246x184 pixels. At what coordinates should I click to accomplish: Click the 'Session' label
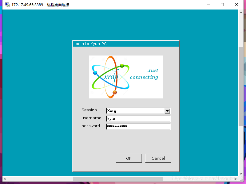(89, 110)
